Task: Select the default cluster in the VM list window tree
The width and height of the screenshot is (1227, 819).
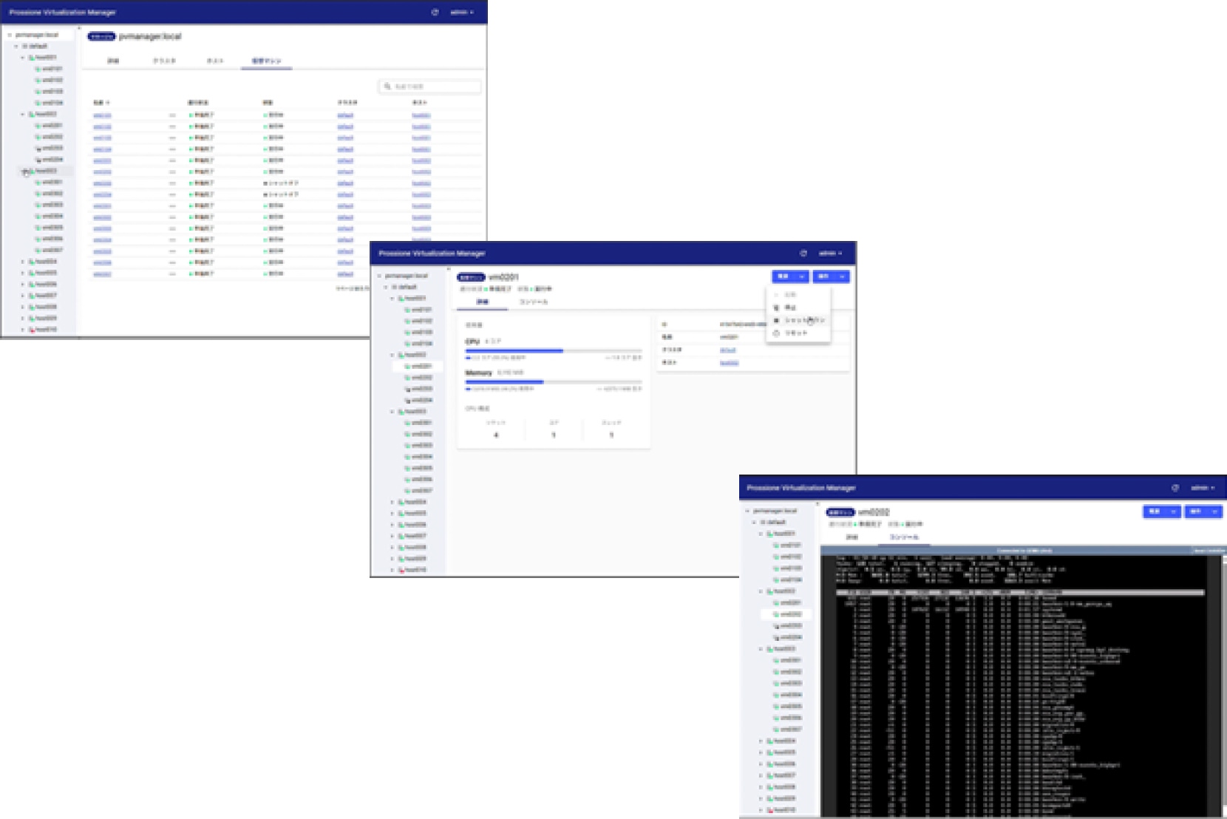Action: tap(37, 46)
